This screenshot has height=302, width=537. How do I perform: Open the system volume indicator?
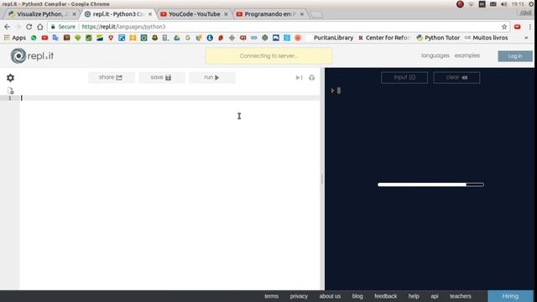pos(503,4)
